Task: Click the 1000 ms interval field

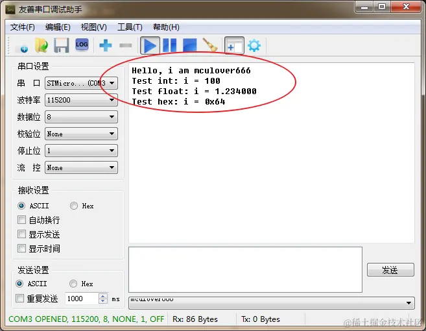Action: click(x=82, y=299)
